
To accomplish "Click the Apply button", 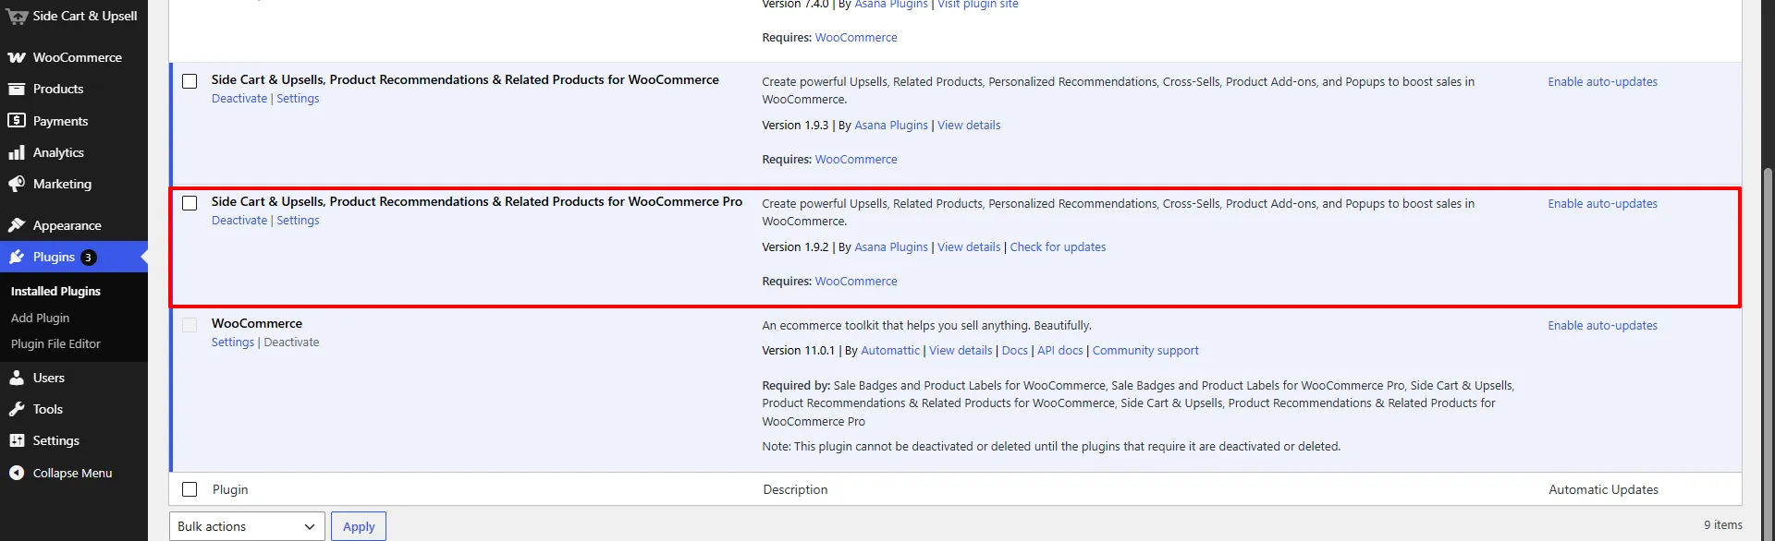I will (x=359, y=526).
